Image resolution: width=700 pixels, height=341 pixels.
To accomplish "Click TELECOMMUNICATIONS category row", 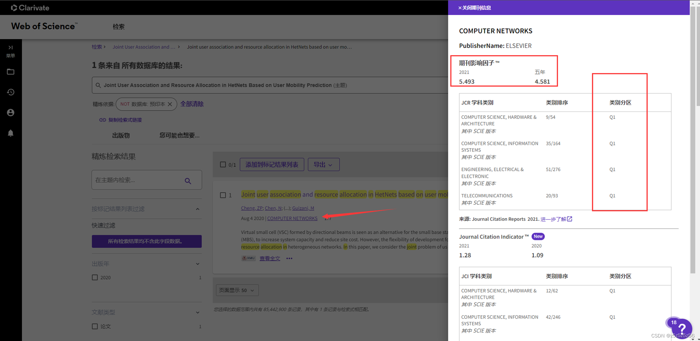I will tap(565, 199).
